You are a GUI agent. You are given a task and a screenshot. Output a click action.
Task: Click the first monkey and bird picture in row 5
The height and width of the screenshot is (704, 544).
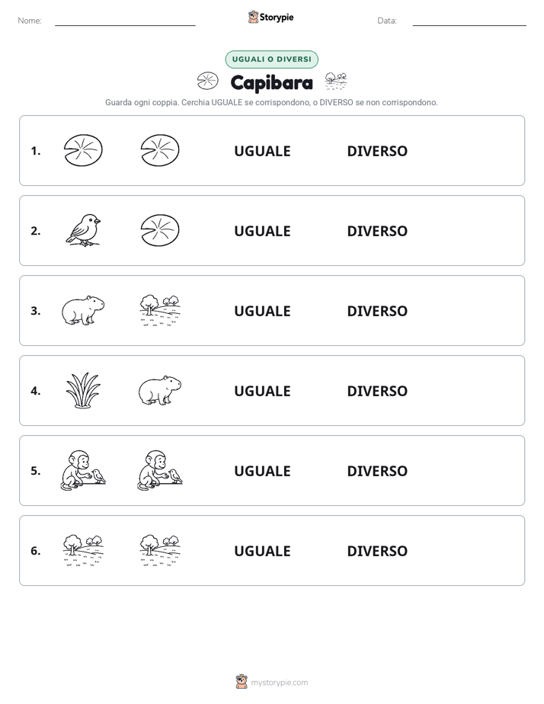coord(83,470)
